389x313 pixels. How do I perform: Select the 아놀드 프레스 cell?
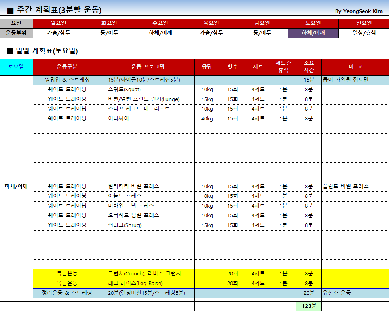pos(148,196)
